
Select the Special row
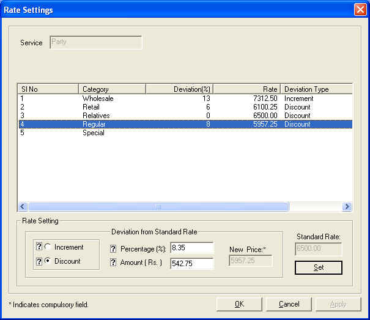[185, 133]
